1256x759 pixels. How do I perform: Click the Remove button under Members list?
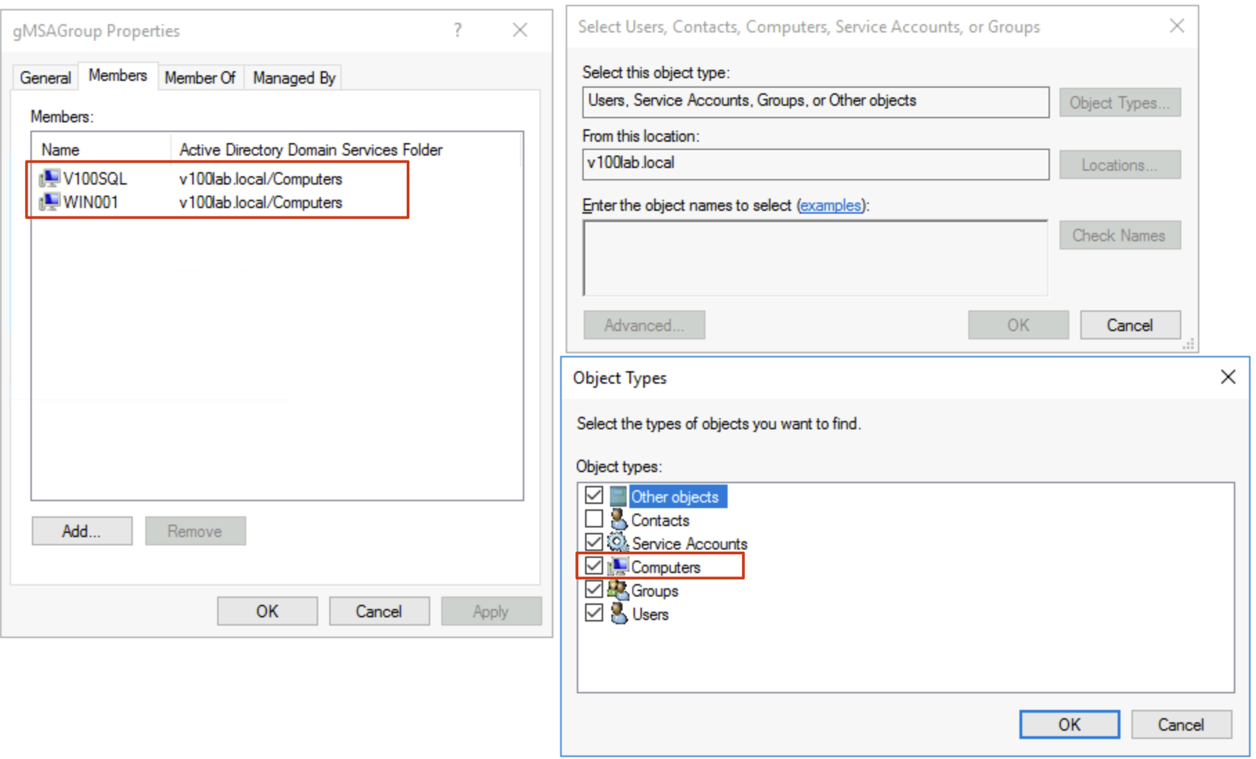[x=195, y=531]
